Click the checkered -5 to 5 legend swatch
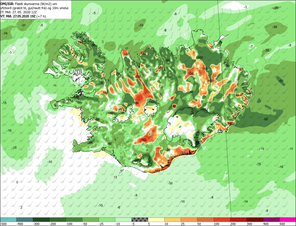 [x=140, y=219]
